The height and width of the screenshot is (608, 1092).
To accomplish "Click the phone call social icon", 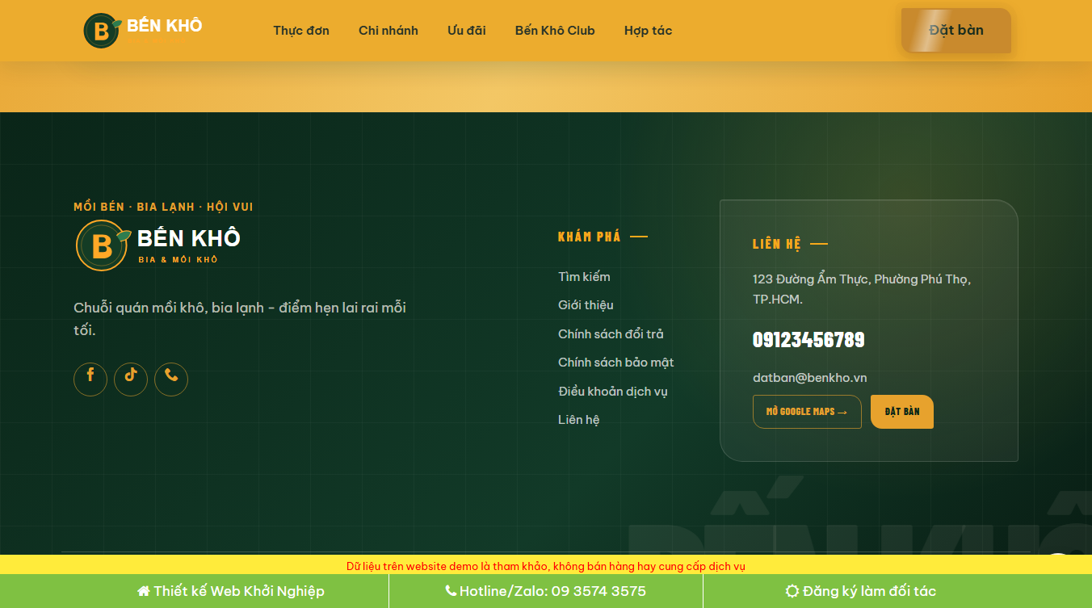I will tap(171, 379).
